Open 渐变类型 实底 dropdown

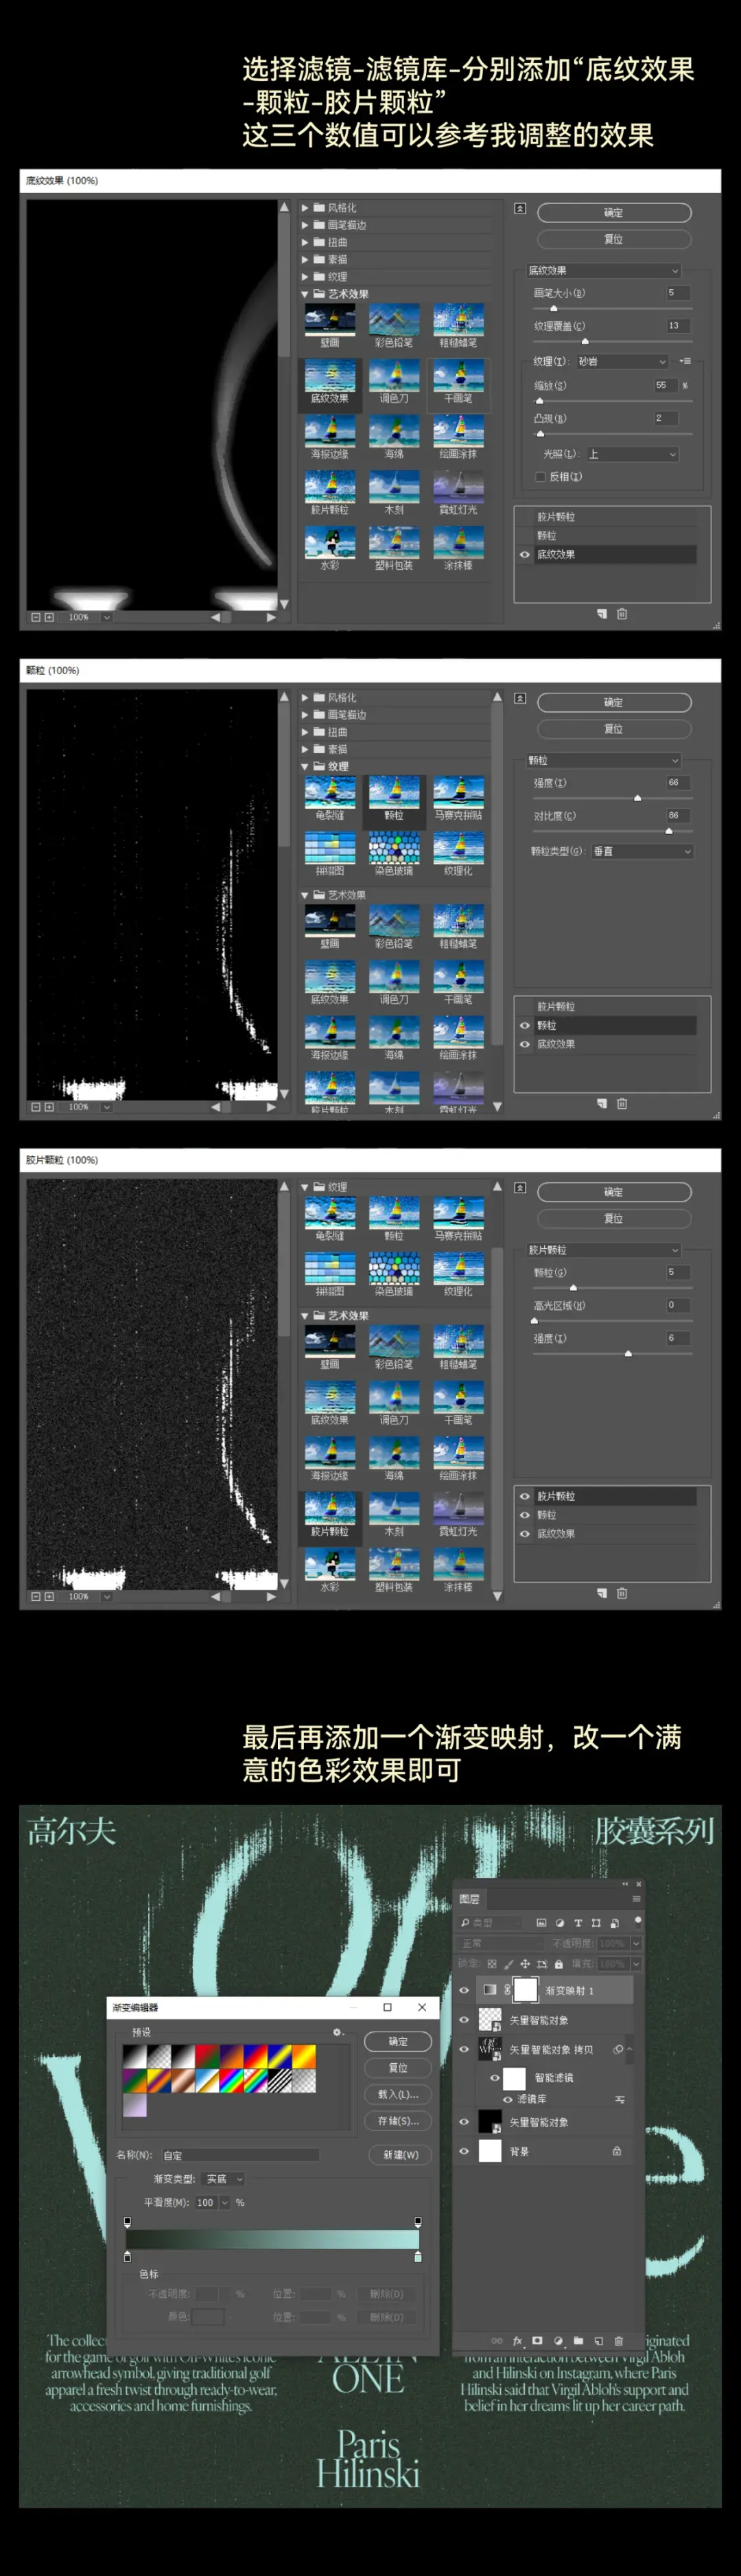point(224,2179)
